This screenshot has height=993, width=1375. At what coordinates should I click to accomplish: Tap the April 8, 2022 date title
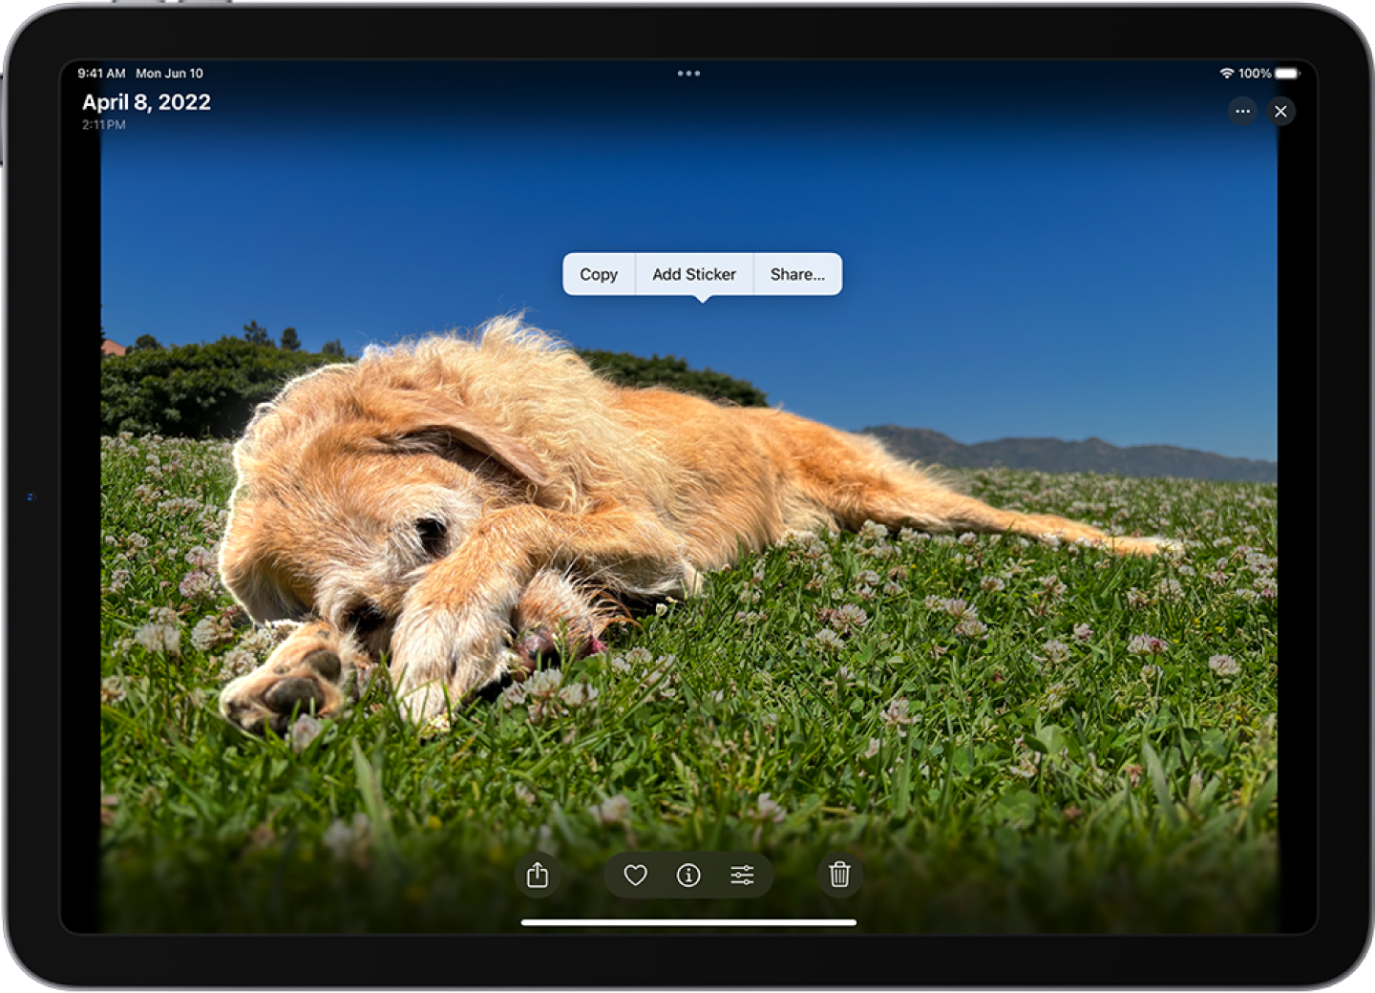coord(146,102)
